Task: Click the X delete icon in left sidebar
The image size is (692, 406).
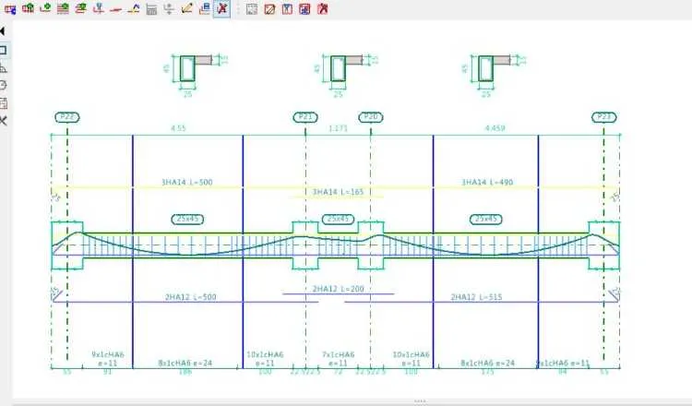Action: point(3,121)
